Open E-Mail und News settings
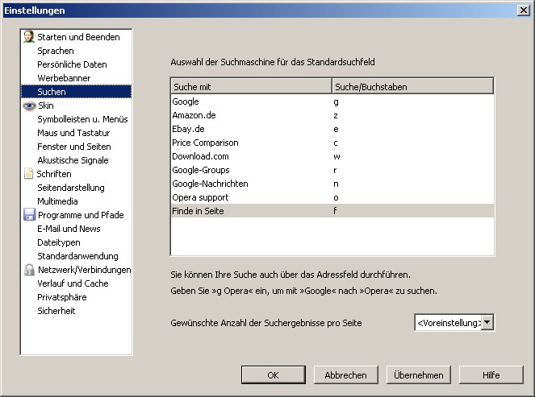The width and height of the screenshot is (535, 397). pyautogui.click(x=69, y=229)
